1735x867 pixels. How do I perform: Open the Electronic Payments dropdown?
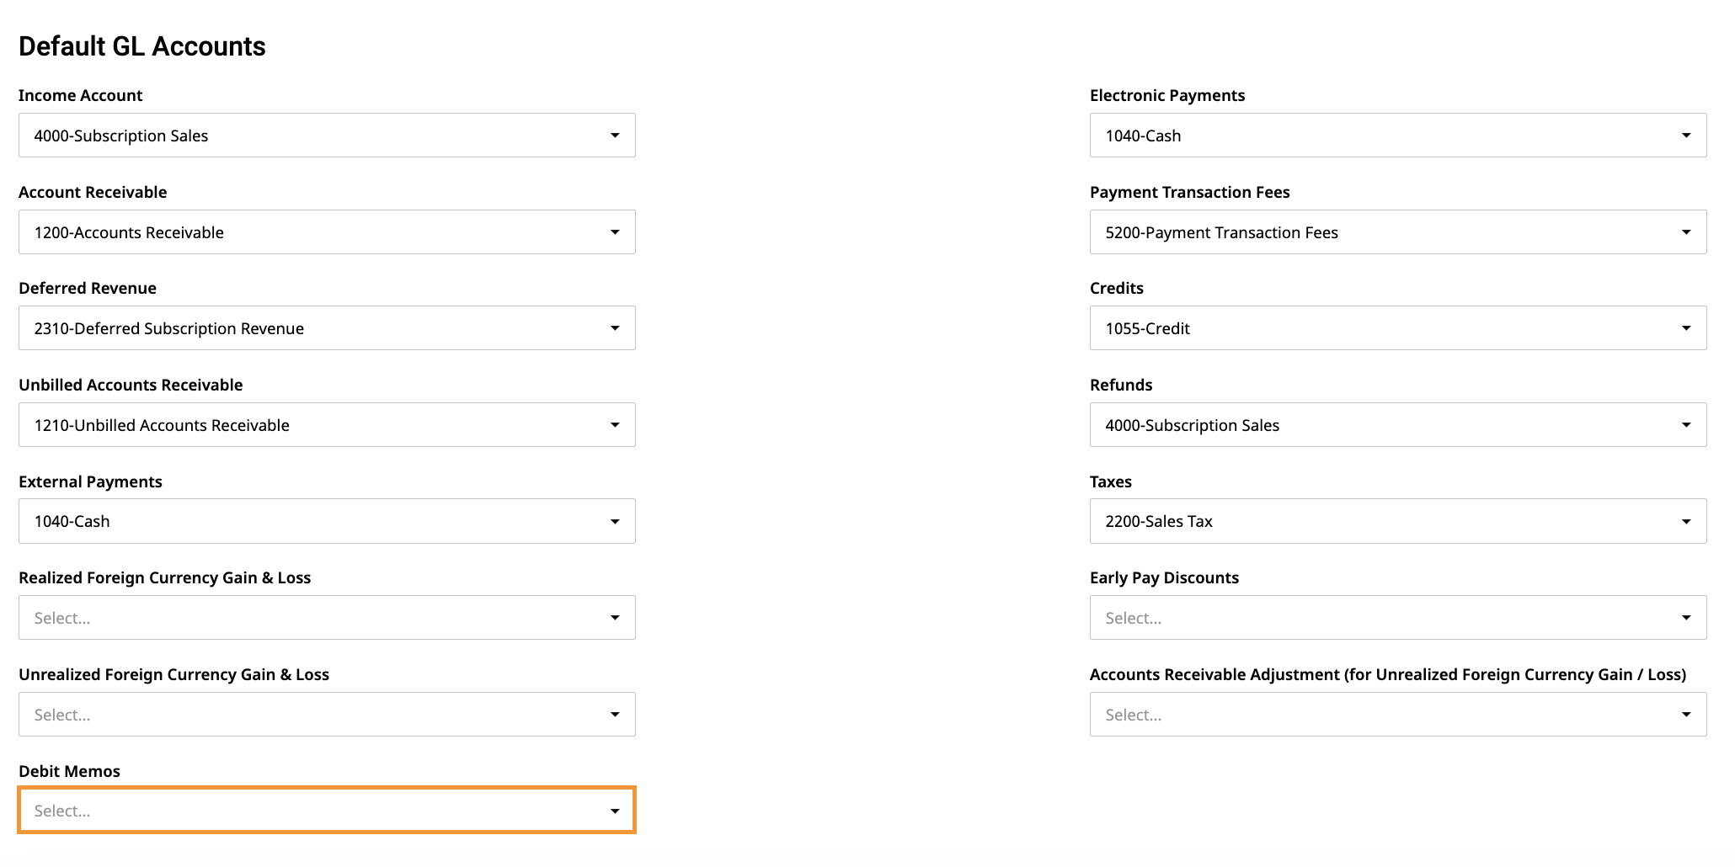(1398, 136)
